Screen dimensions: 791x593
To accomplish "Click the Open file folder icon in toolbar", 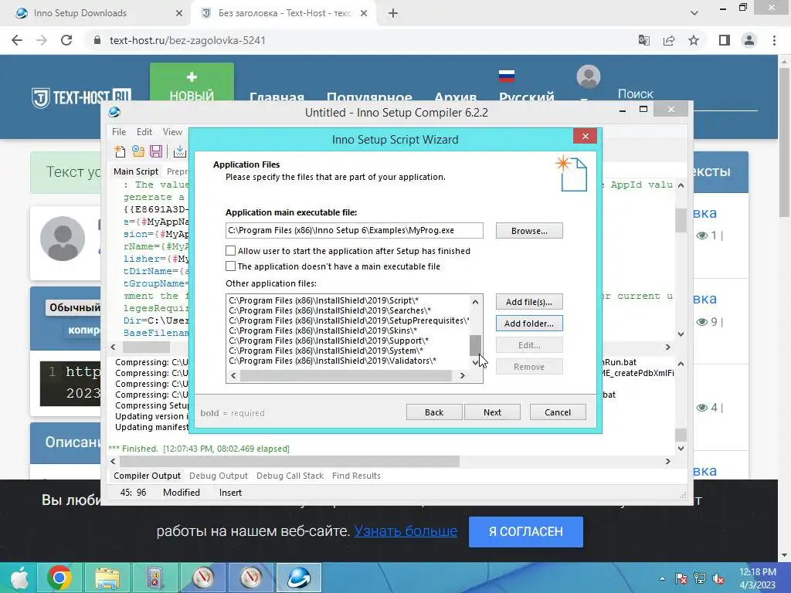I will [137, 151].
